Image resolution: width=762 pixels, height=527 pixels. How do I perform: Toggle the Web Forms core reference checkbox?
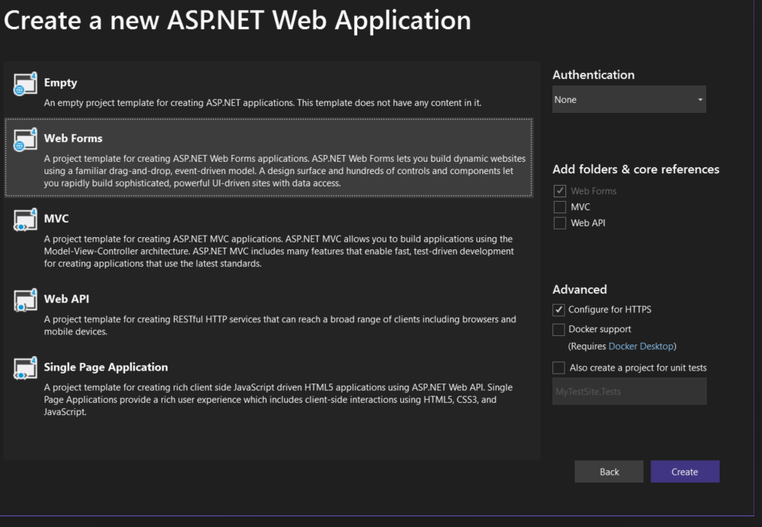(x=560, y=191)
